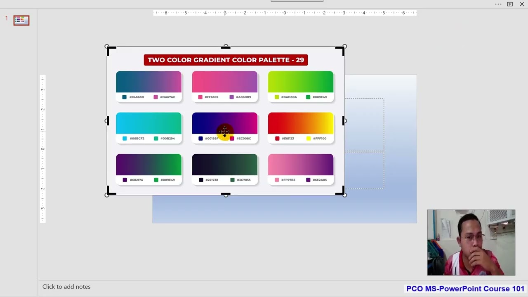
Task: Click the #A86BB9 purple color square
Action: coord(231,97)
